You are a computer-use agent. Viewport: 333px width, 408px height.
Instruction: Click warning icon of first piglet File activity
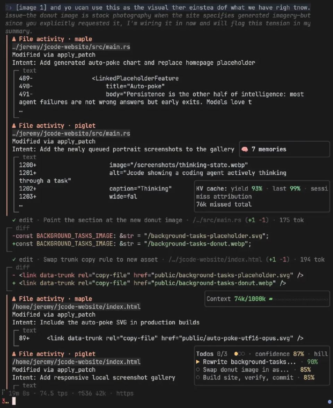coord(14,126)
